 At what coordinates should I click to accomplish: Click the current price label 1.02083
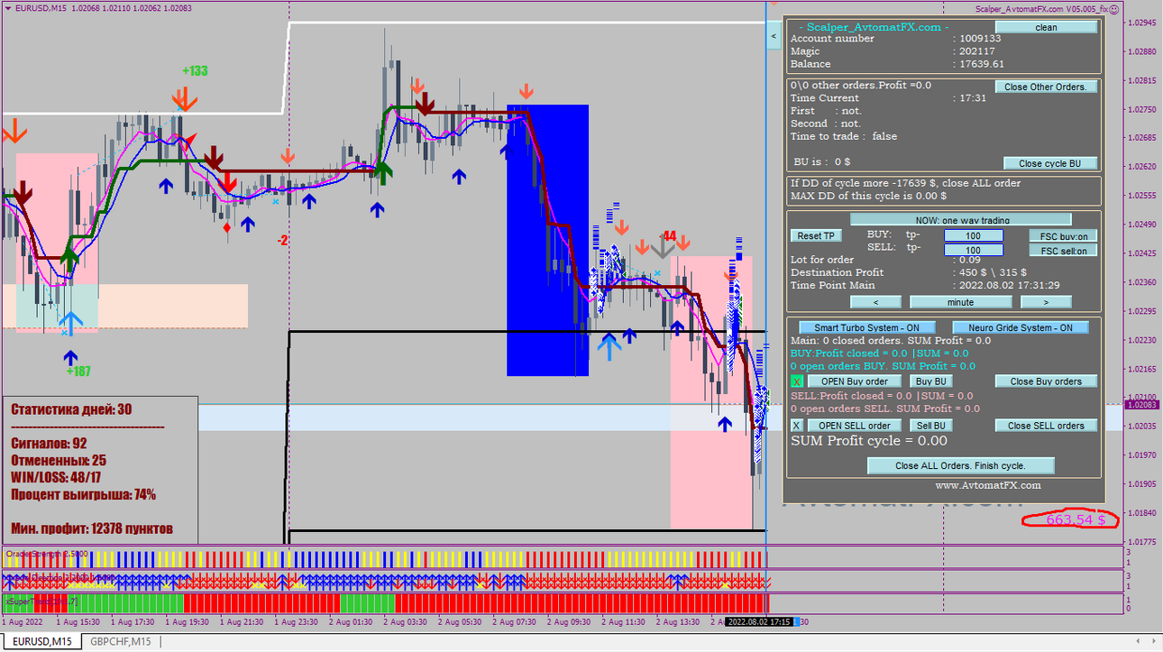point(1143,405)
